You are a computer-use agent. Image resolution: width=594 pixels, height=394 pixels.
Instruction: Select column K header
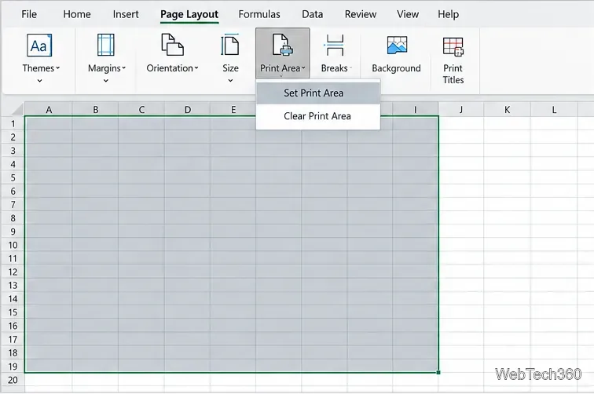click(x=508, y=110)
